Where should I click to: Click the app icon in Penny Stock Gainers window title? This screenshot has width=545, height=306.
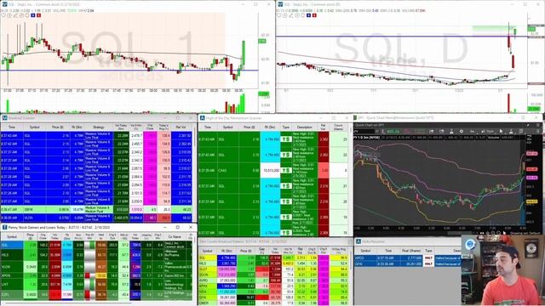pyautogui.click(x=5, y=227)
